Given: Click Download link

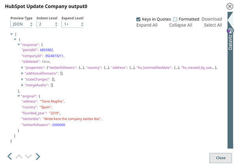Looking at the screenshot, I should [x=212, y=19].
